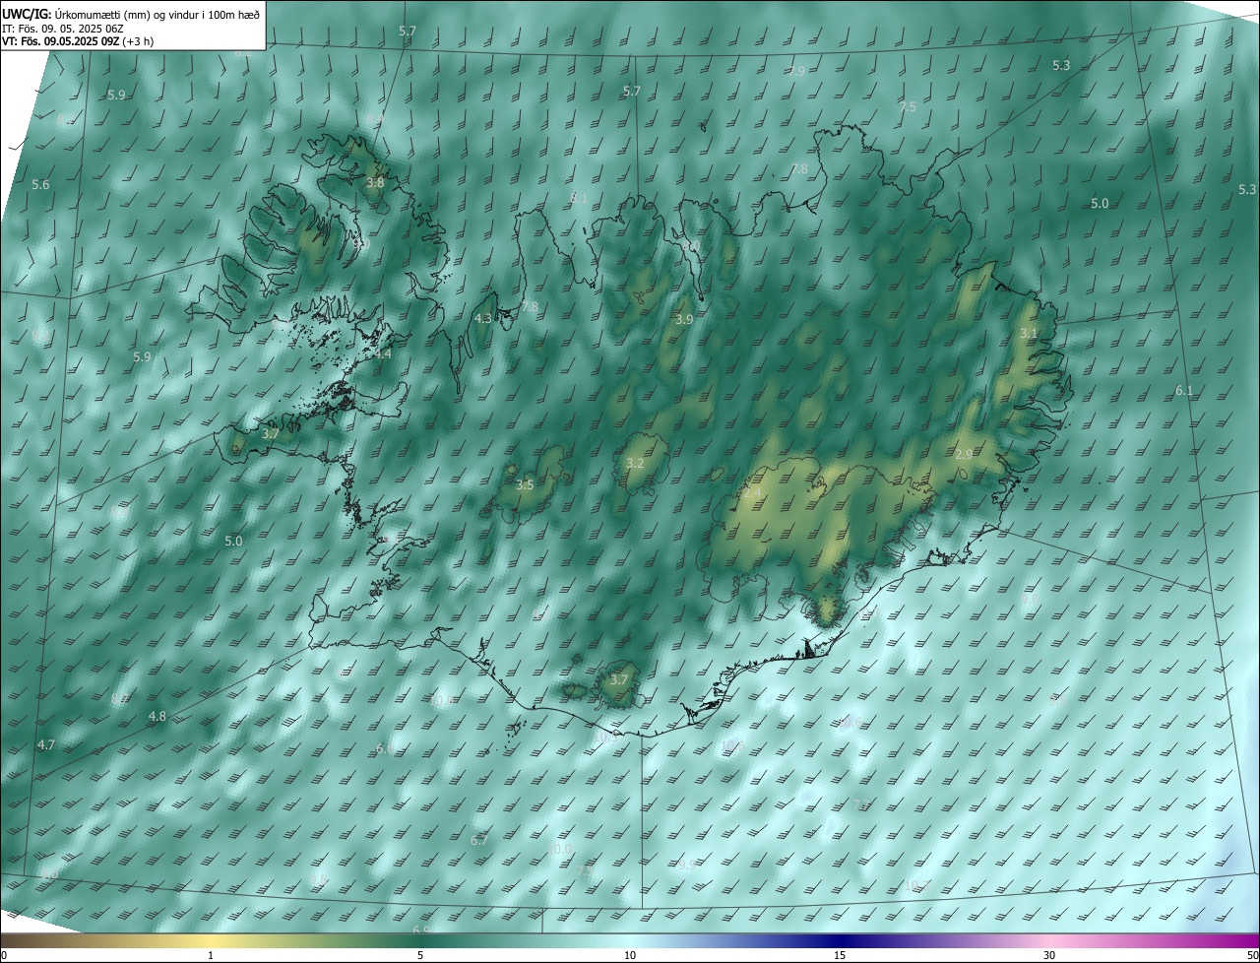Image resolution: width=1260 pixels, height=963 pixels.
Task: Click the VT valid time line 09Z
Action: (78, 41)
